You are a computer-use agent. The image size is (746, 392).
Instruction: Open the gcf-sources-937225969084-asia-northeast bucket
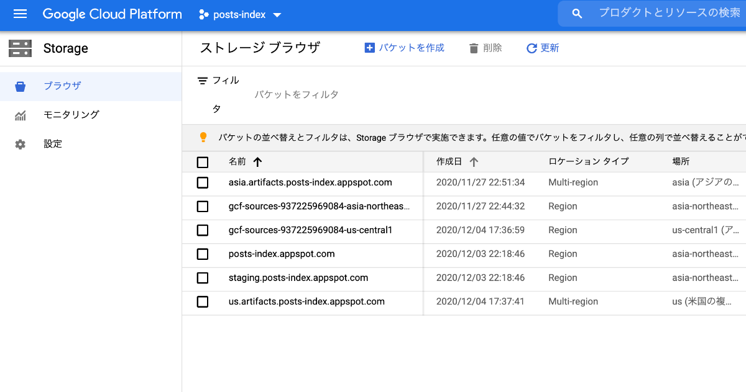[x=320, y=207]
